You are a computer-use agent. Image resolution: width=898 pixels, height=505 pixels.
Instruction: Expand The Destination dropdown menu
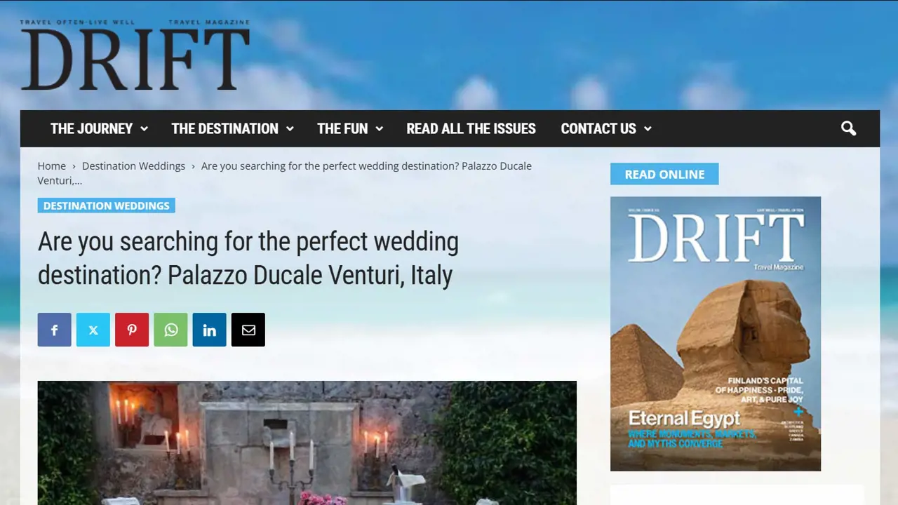(232, 128)
